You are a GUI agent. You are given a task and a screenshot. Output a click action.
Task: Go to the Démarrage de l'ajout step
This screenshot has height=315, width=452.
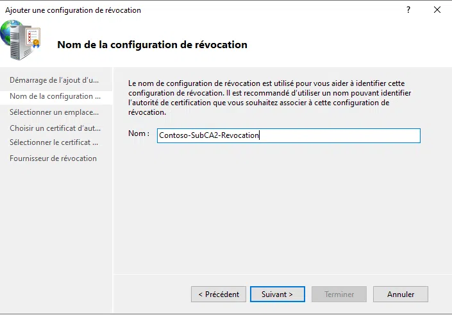54,80
